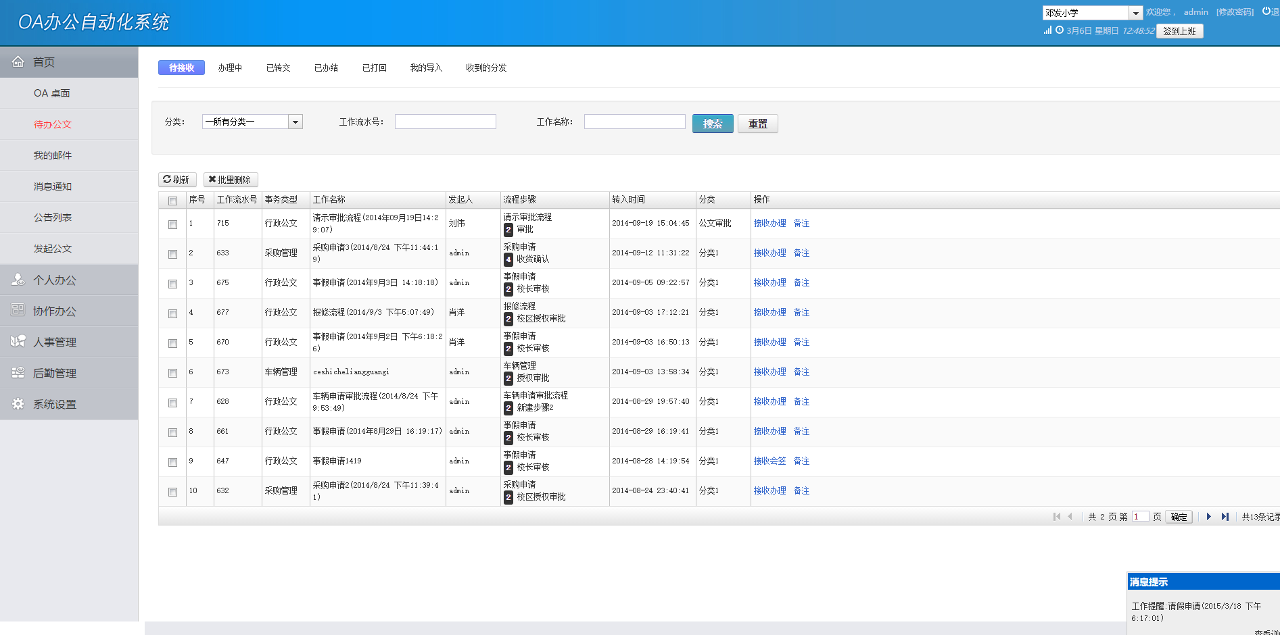Click the 消息提示 popup title bar
Screen dimensions: 1280x635
[1204, 582]
